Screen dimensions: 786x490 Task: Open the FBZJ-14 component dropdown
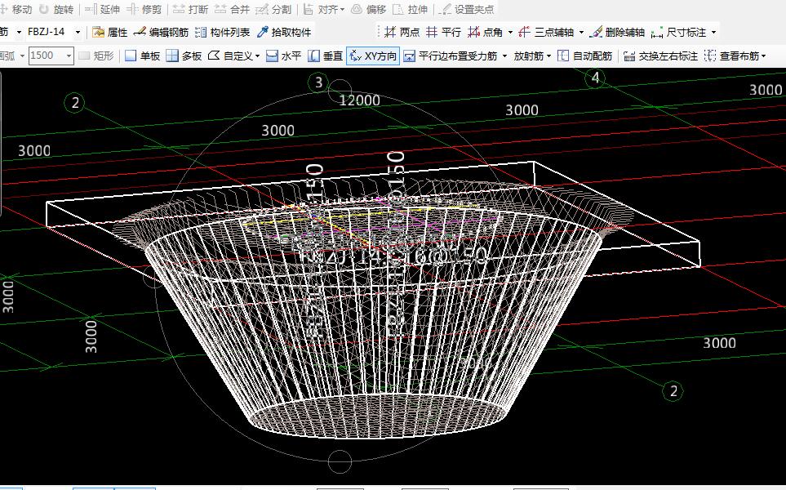78,33
